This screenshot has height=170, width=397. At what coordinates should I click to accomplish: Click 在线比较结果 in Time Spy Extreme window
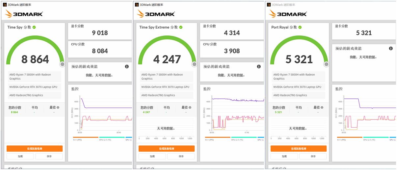pyautogui.click(x=167, y=149)
